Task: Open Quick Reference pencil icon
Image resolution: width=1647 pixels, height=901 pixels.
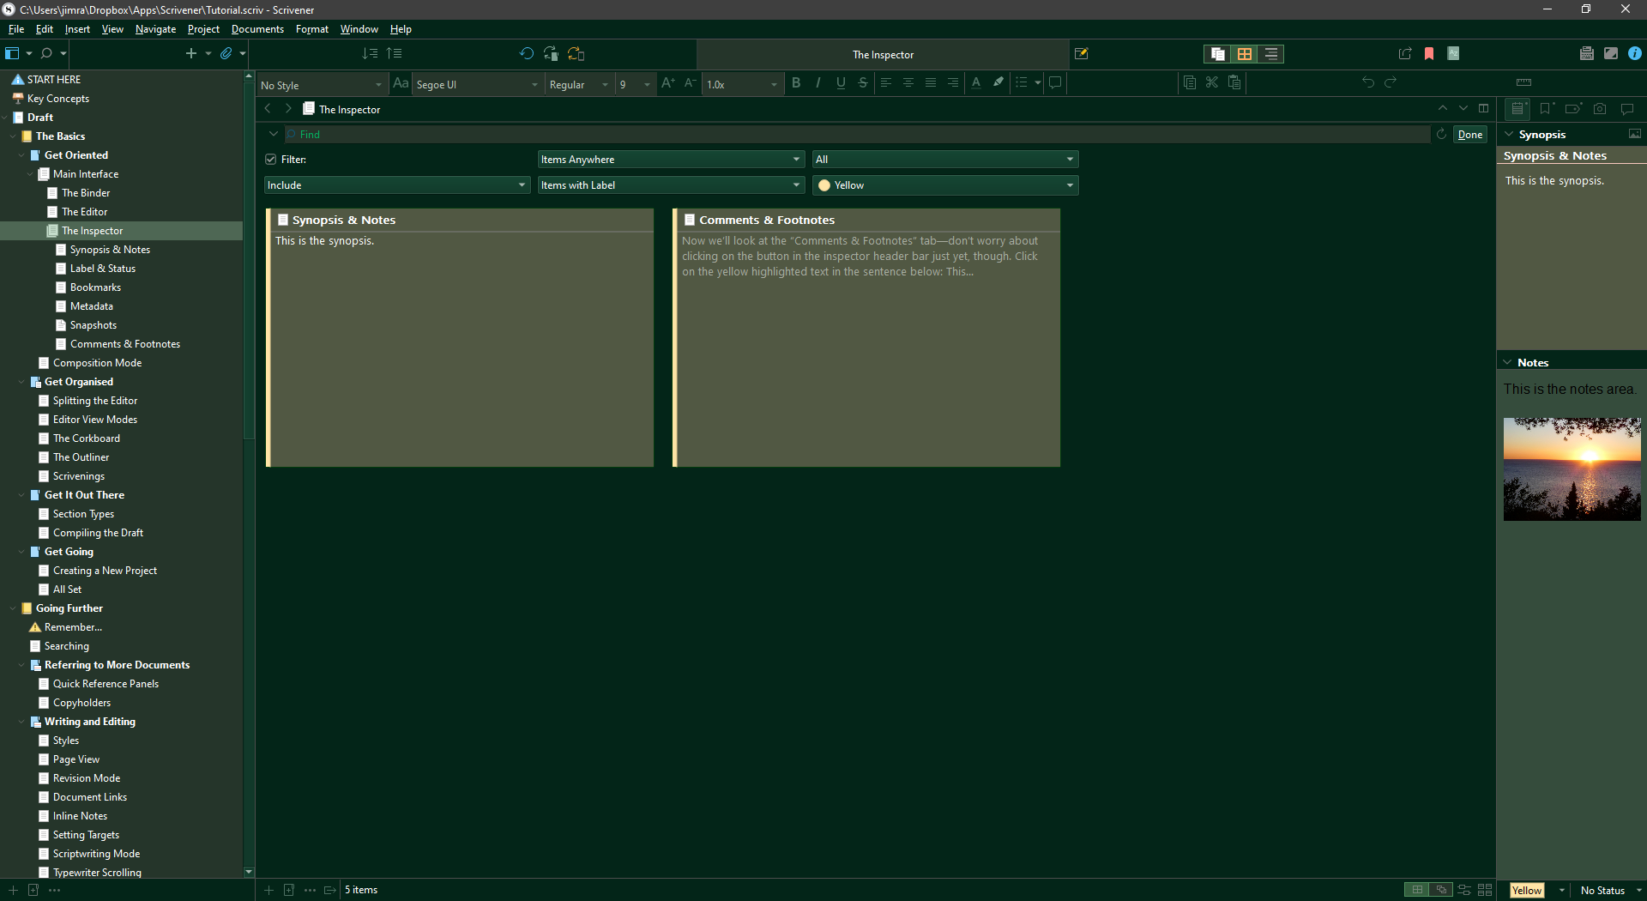Action: click(x=1081, y=53)
